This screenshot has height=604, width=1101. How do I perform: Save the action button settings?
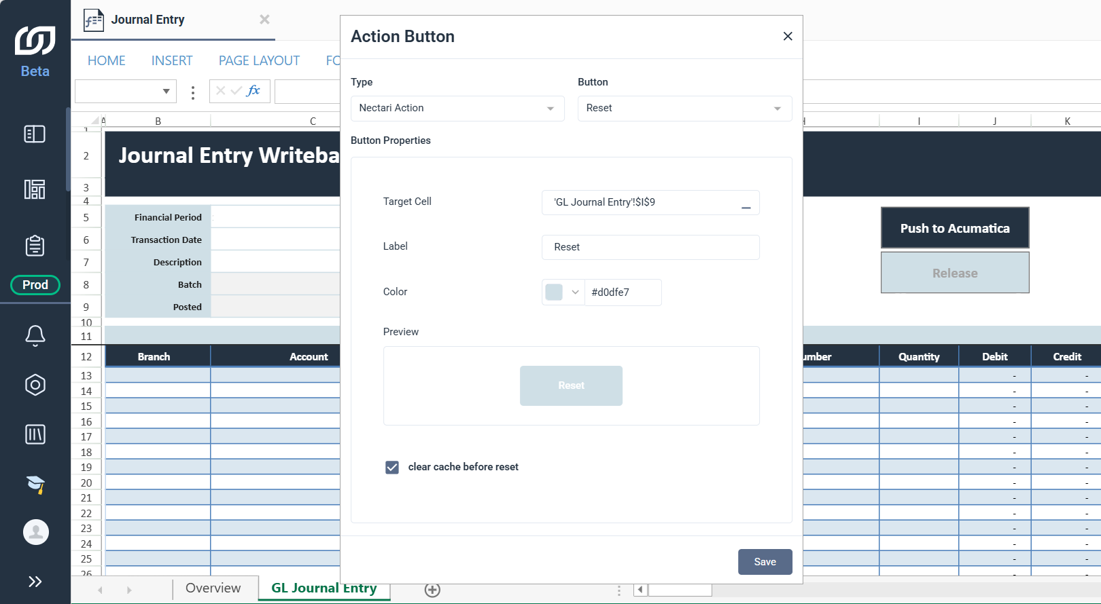(x=765, y=562)
